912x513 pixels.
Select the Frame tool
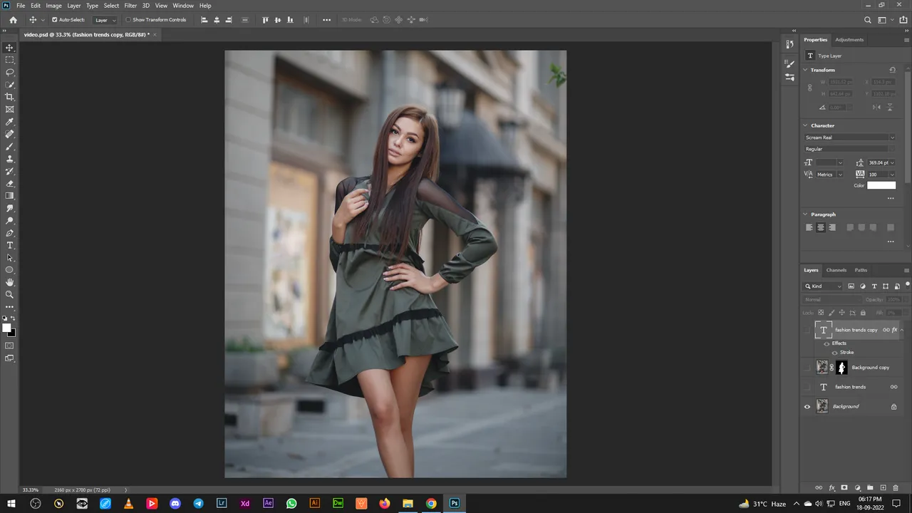click(9, 110)
